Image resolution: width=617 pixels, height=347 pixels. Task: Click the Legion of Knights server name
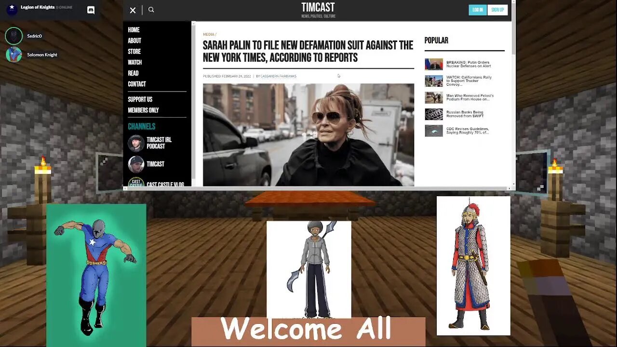pyautogui.click(x=38, y=7)
